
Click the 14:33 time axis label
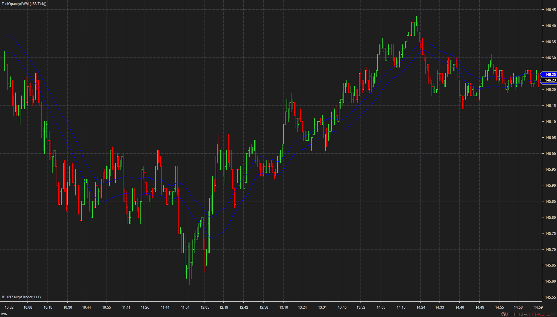coord(440,307)
